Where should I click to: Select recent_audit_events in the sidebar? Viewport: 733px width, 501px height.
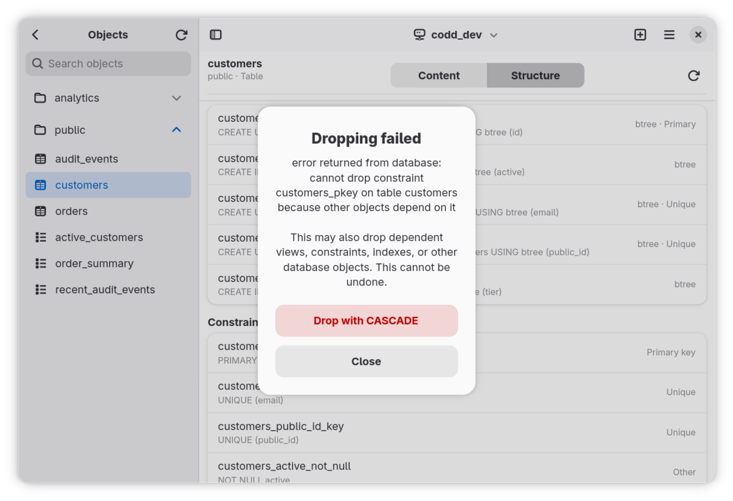click(108, 289)
